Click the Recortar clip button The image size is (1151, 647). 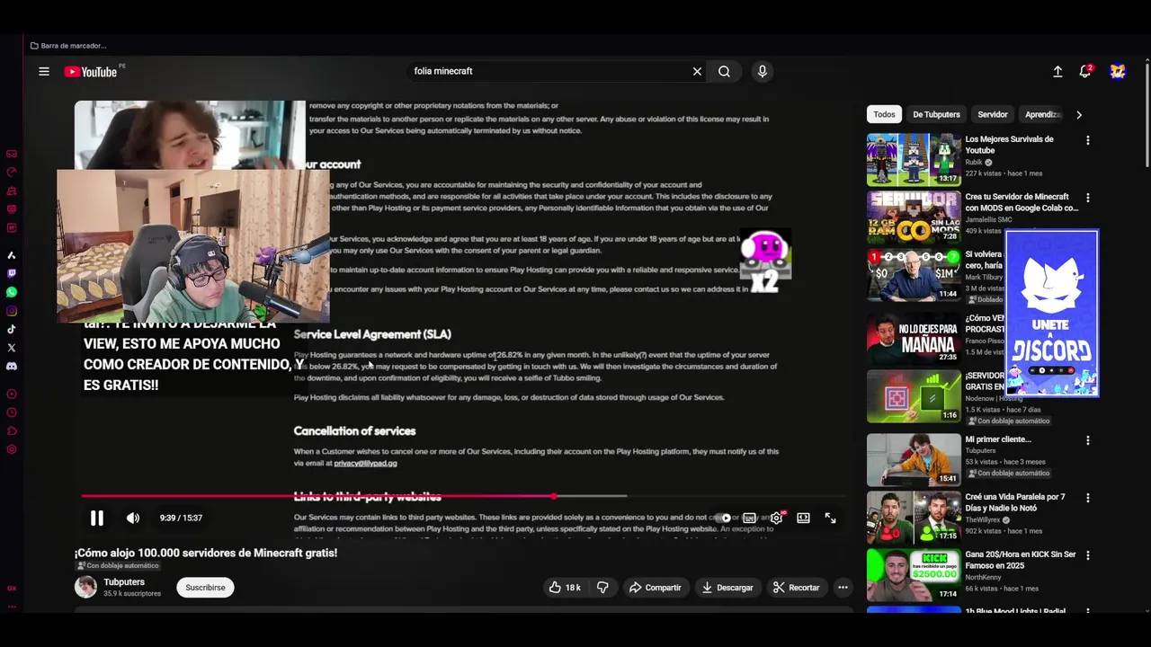796,588
